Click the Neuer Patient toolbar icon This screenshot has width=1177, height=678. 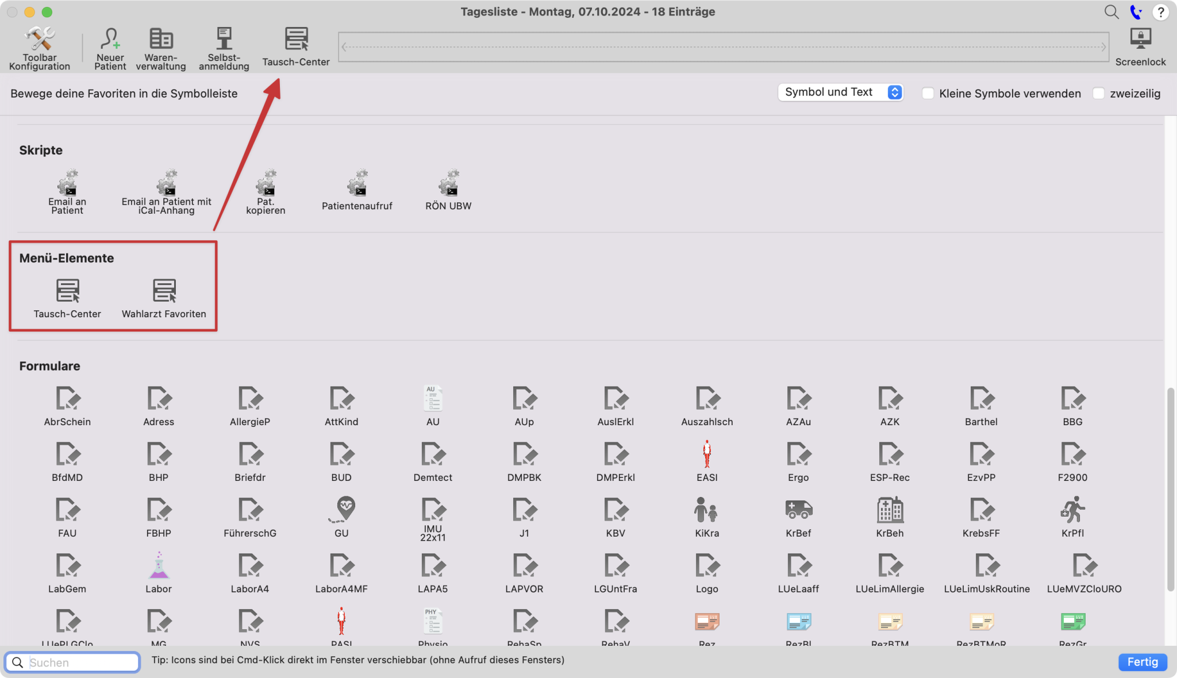pyautogui.click(x=110, y=48)
